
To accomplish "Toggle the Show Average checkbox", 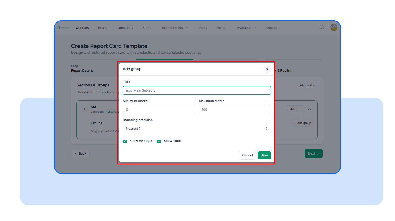I will [125, 141].
